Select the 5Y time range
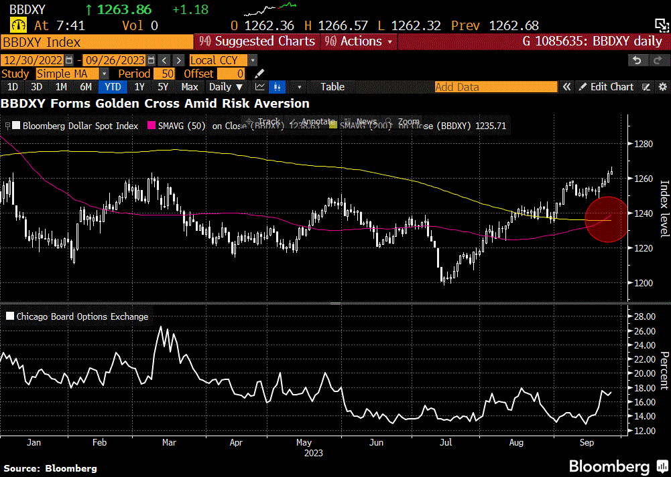671x477 pixels. [163, 87]
